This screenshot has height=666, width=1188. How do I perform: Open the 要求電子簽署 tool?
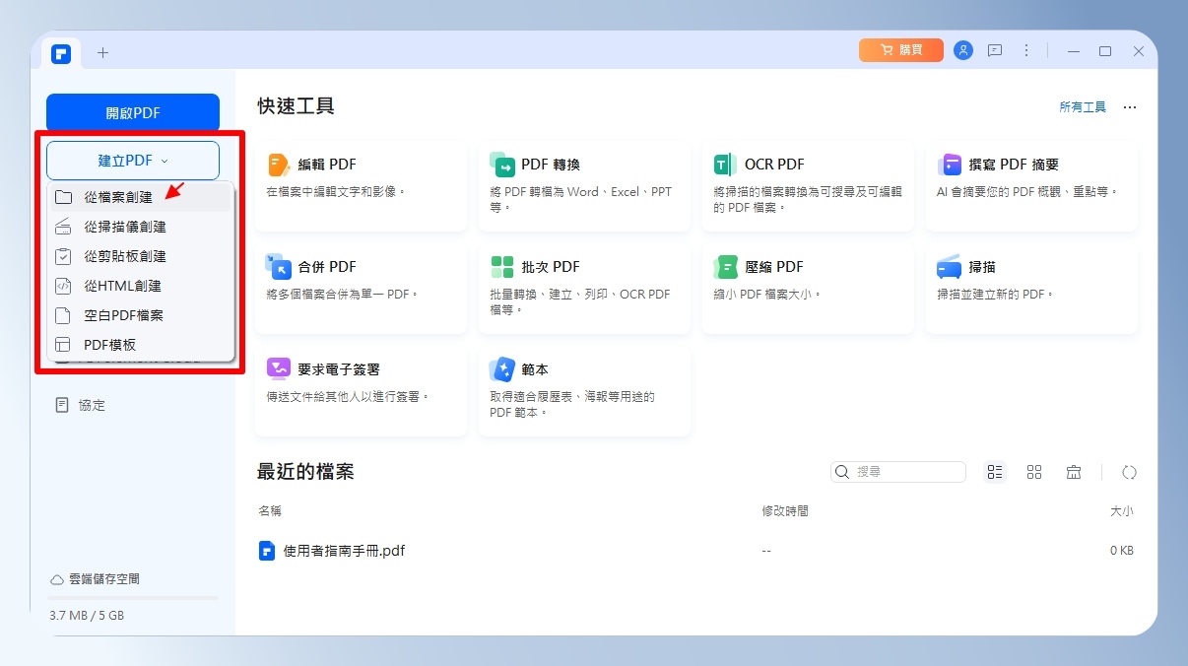pyautogui.click(x=361, y=392)
